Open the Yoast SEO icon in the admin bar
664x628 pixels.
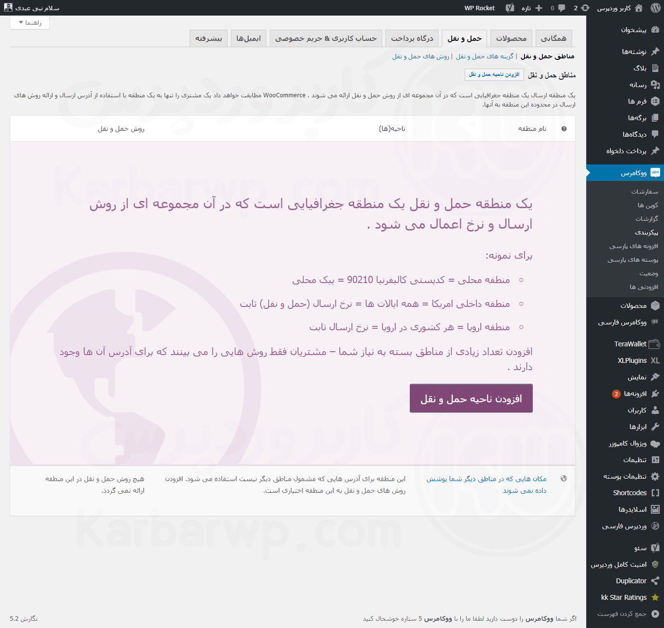point(510,8)
